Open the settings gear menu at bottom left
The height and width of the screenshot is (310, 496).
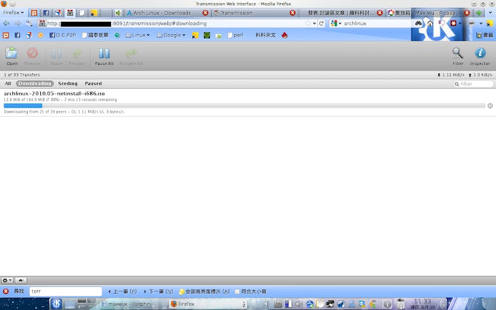point(7,281)
